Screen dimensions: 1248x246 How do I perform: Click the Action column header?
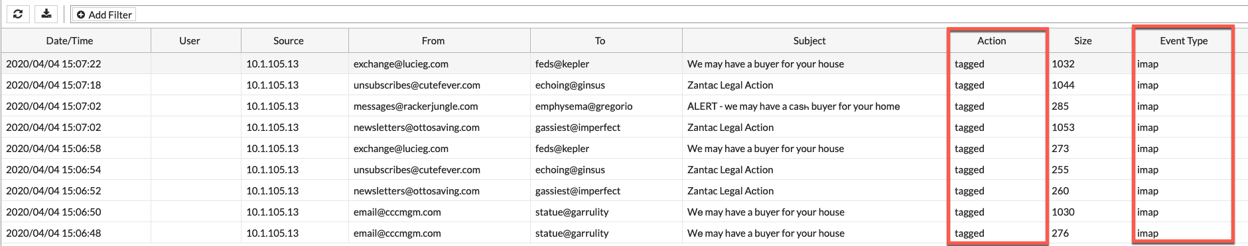point(992,41)
